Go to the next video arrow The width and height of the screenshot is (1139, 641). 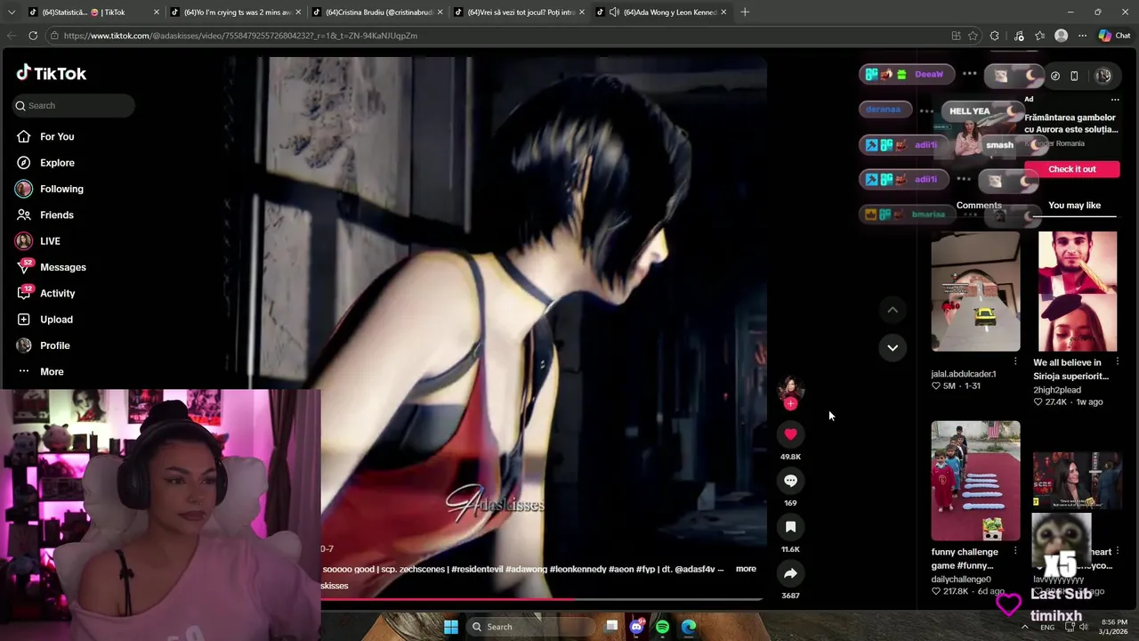(x=893, y=347)
